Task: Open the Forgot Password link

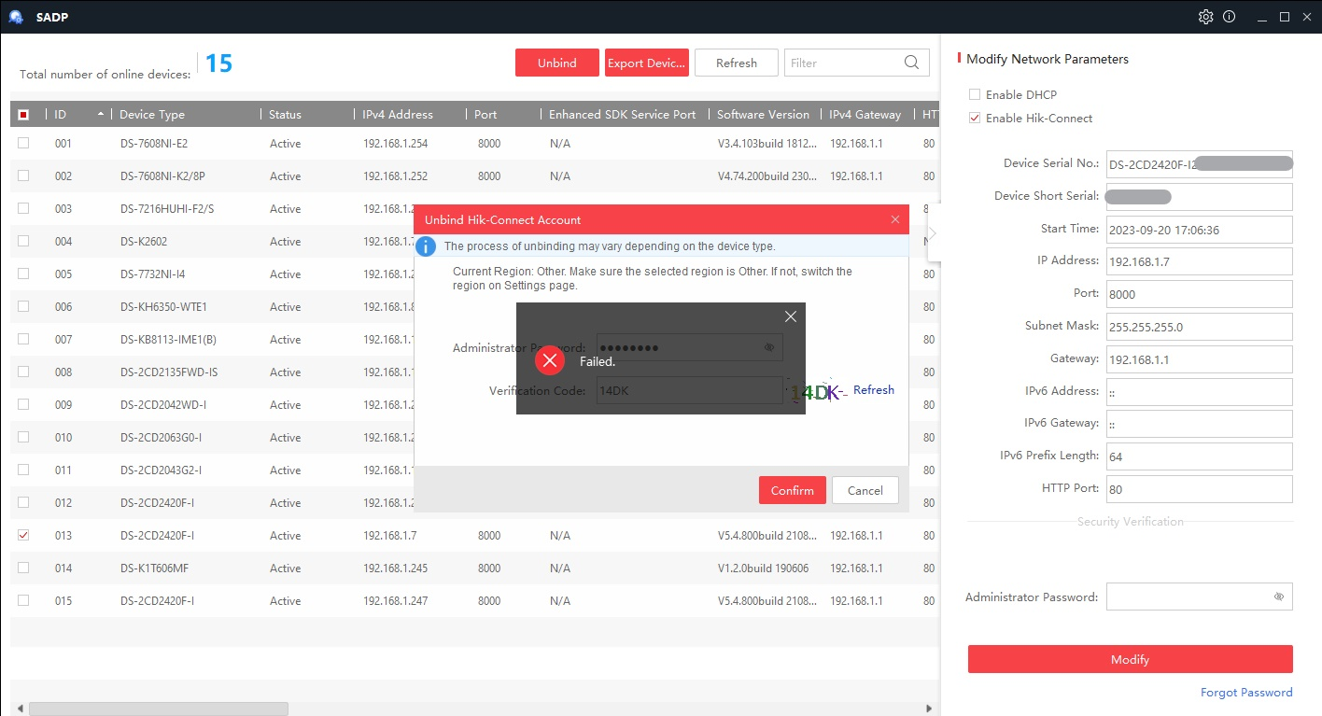Action: pyautogui.click(x=1246, y=692)
